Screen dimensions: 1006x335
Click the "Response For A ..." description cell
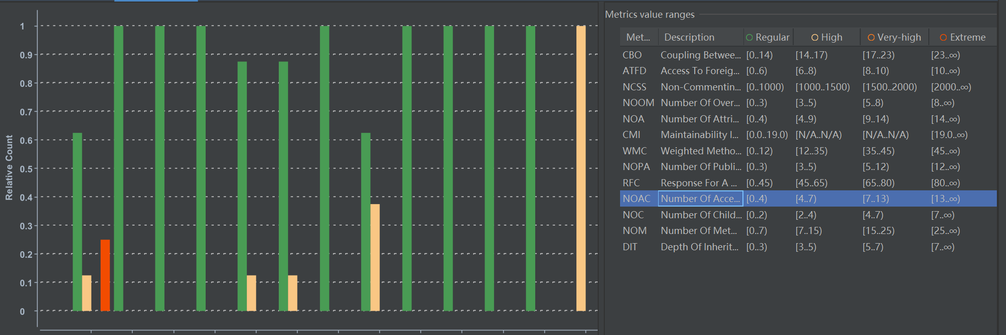point(700,183)
